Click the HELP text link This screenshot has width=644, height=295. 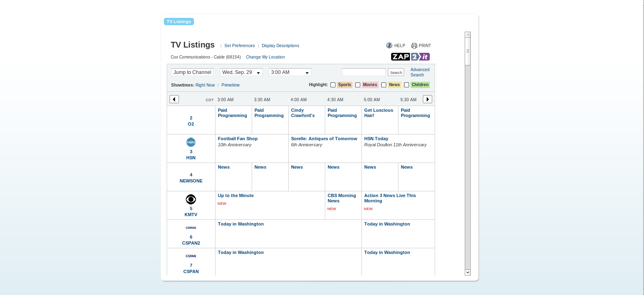(400, 46)
